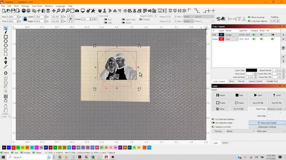The image size is (286, 160).
Task: Pick the red 02 palette swatch
Action: point(13,148)
